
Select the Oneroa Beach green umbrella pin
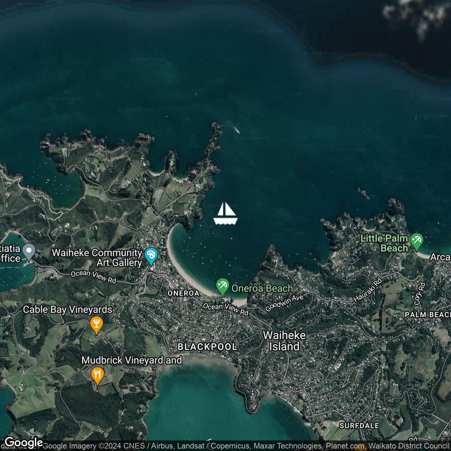point(222,286)
